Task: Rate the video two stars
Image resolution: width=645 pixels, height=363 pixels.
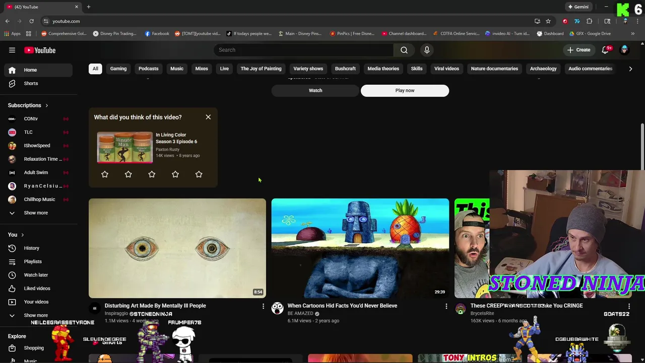Action: click(x=128, y=174)
